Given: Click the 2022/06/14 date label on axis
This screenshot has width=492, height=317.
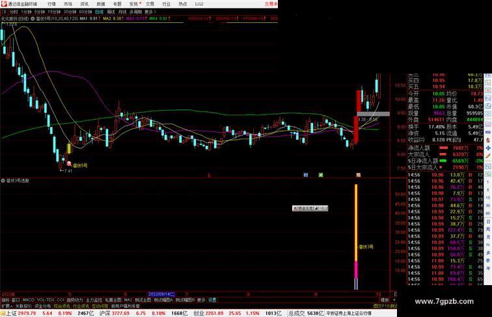Looking at the screenshot, I should pos(161,294).
